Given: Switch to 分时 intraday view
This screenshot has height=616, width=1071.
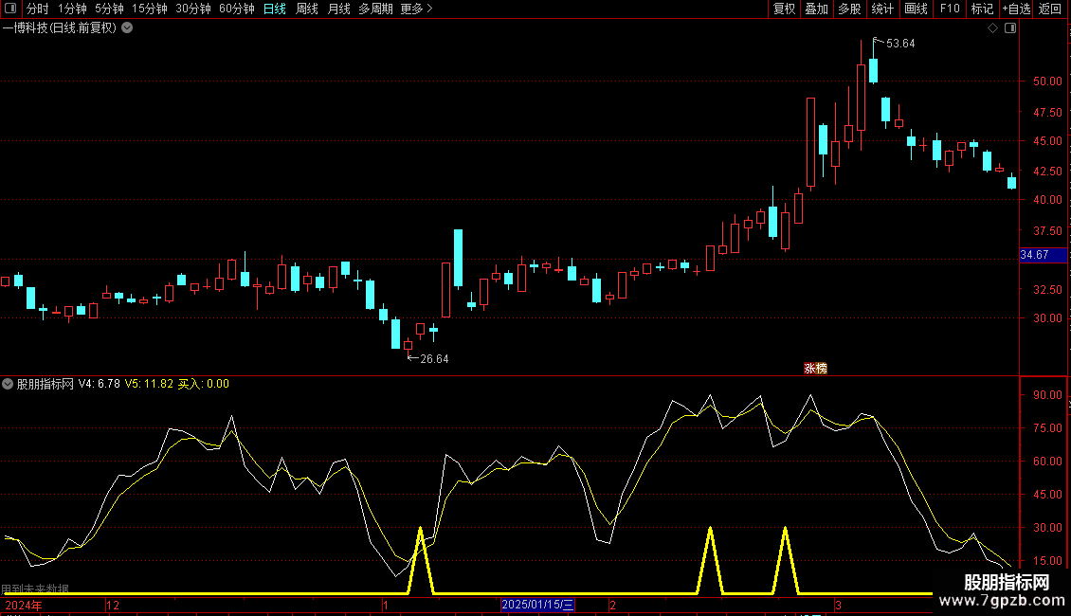Looking at the screenshot, I should click(38, 9).
